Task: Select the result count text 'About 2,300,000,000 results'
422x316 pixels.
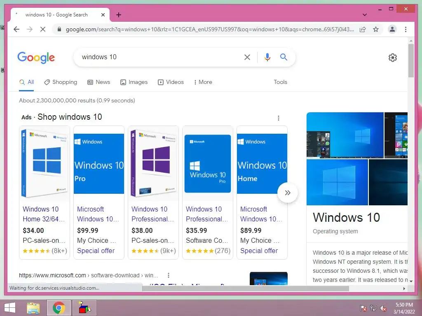Action: click(57, 100)
